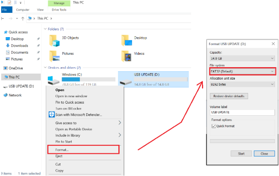Open the Allocation unit size dropdown
This screenshot has width=279, height=176.
[x=242, y=84]
